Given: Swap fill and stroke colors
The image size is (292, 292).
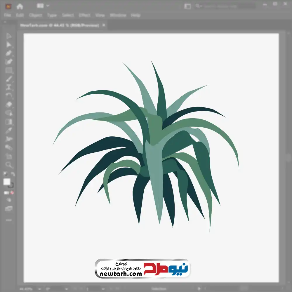Looking at the screenshot, I should coord(13,174).
